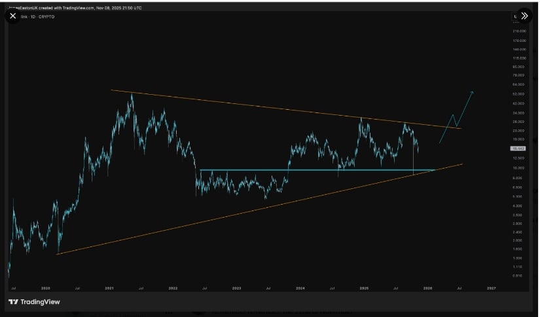Click the 210.000 price axis label

point(520,31)
